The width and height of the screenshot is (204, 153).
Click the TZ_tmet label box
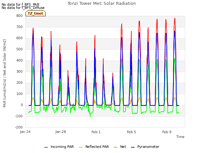tap(35, 13)
